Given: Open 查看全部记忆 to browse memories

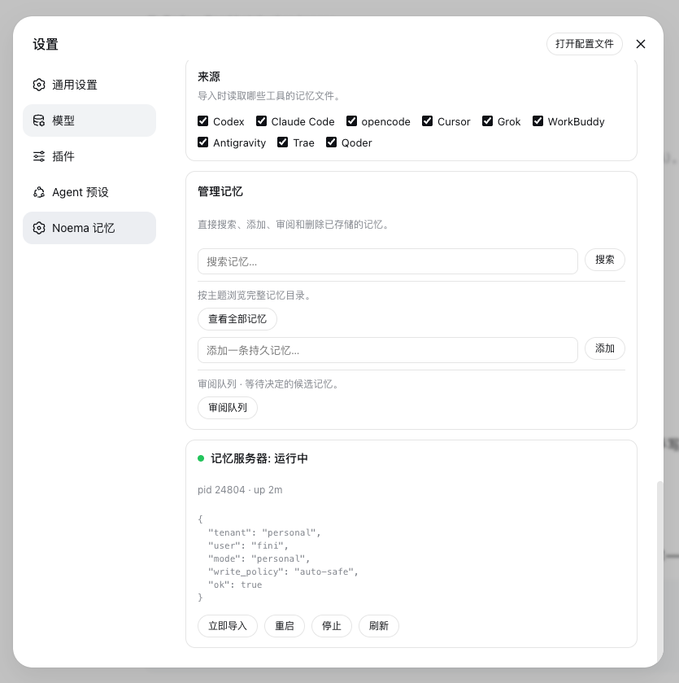Looking at the screenshot, I should [x=237, y=319].
